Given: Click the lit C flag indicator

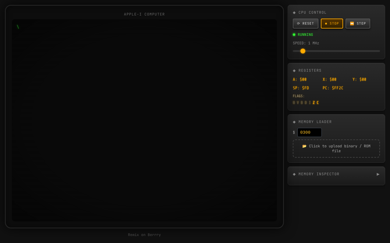Looking at the screenshot, I should click(318, 103).
